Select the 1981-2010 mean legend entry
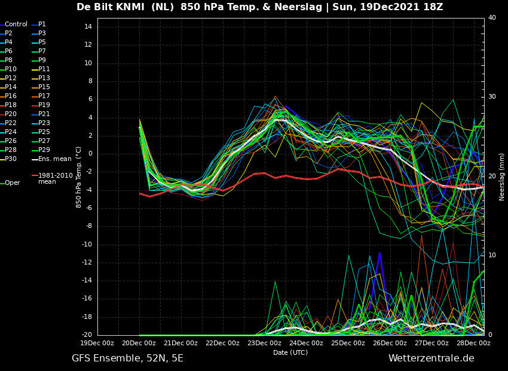Screen dimensions: 508x371 coord(55,178)
